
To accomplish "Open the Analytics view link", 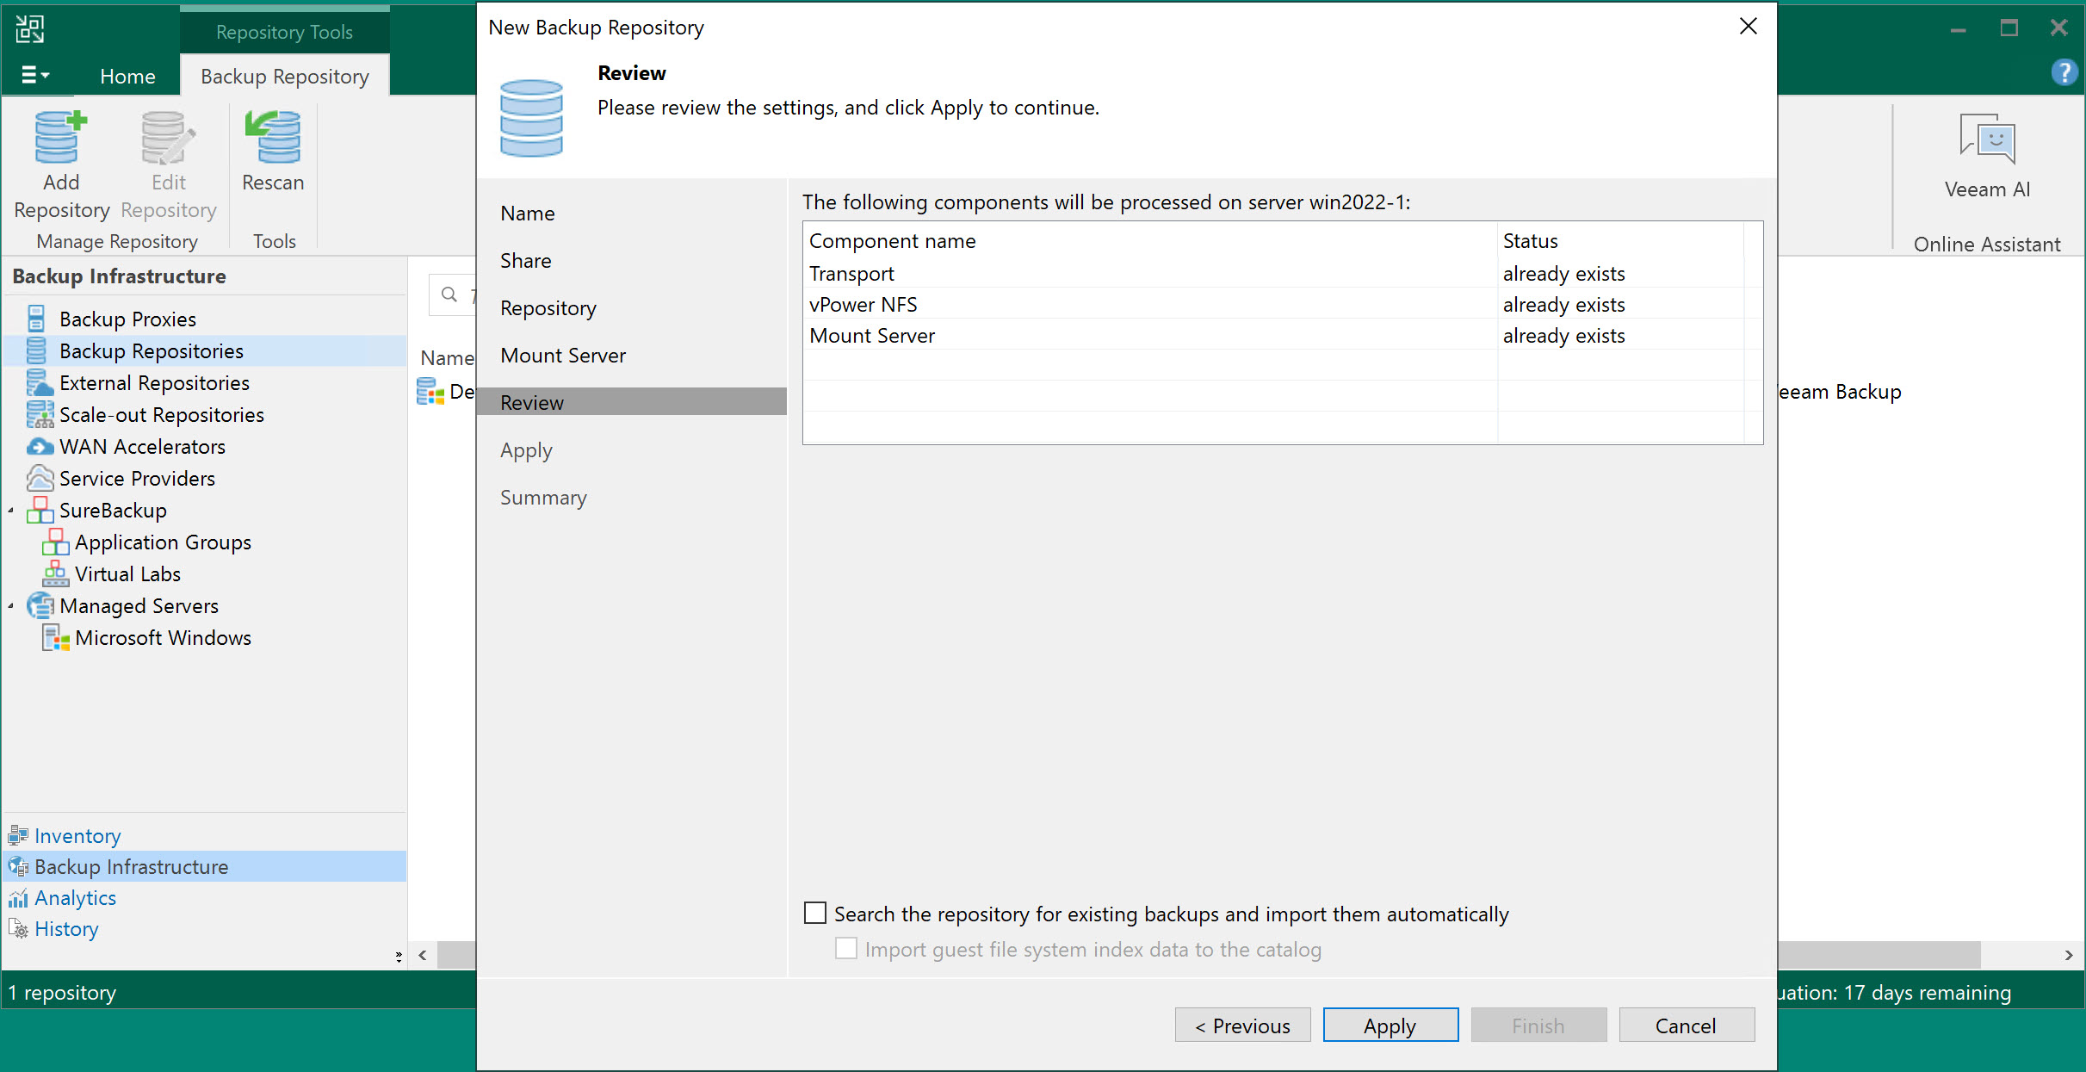I will 75,898.
